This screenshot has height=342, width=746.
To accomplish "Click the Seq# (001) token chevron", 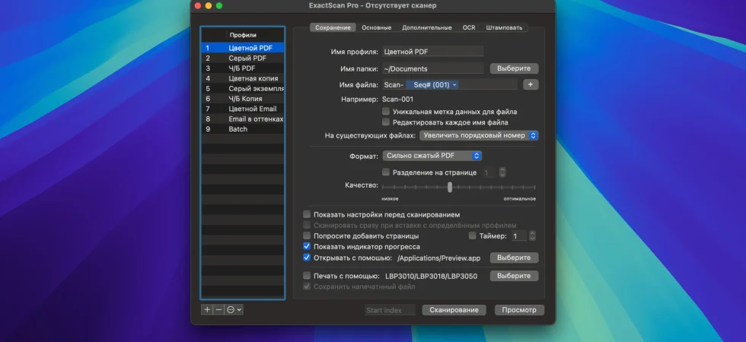I will click(455, 84).
